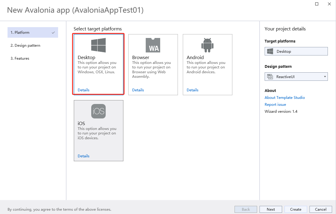
Task: Select the Browser platform title
Action: (141, 58)
